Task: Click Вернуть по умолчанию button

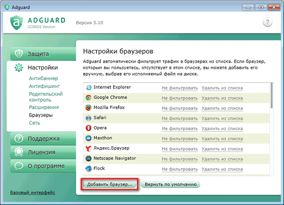Action: tap(171, 185)
